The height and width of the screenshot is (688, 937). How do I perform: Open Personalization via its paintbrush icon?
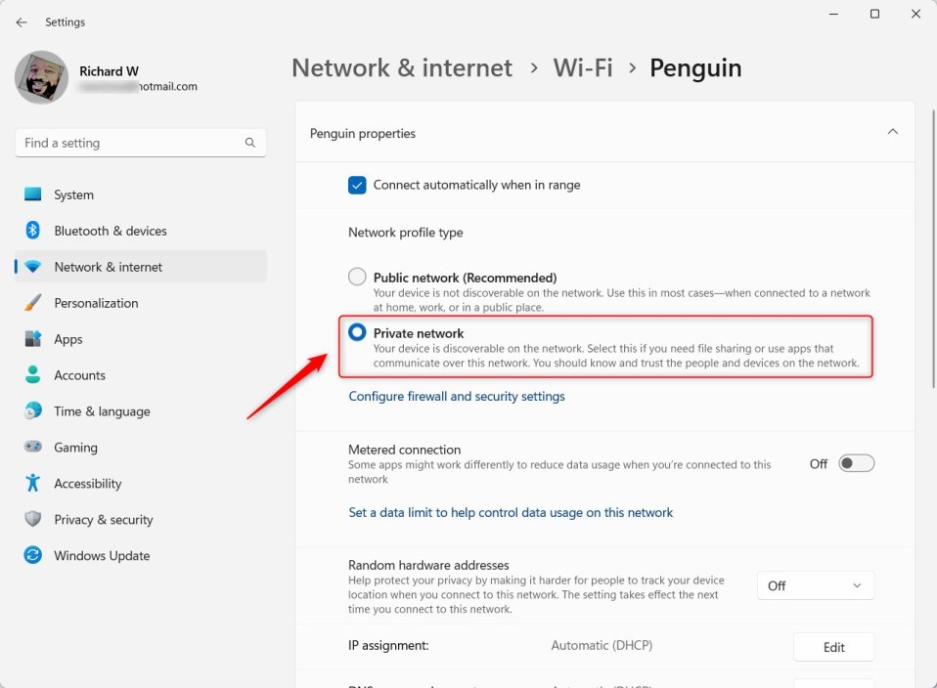(33, 303)
